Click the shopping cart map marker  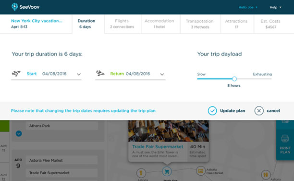click(167, 171)
